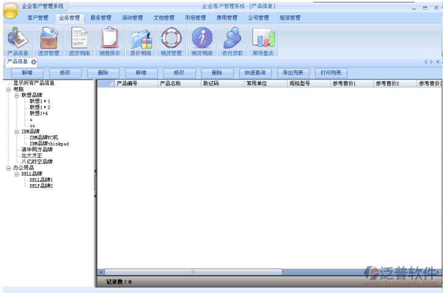443x293 pixels.
Task: Switch to the 服务管理 ribbon tab
Action: coord(101,18)
